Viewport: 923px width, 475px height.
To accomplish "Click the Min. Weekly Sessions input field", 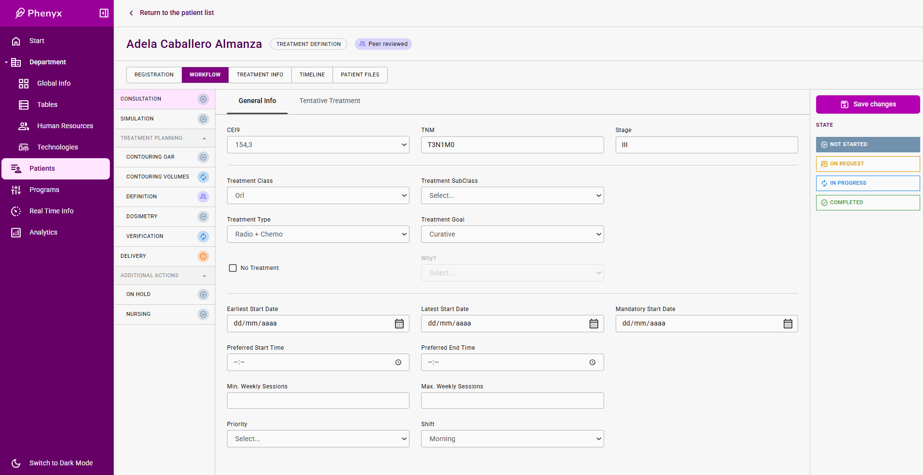I will (x=318, y=401).
